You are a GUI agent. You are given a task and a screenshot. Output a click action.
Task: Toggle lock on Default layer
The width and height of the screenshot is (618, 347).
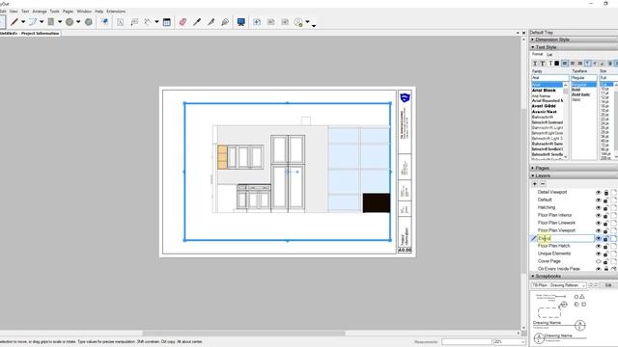tap(606, 200)
